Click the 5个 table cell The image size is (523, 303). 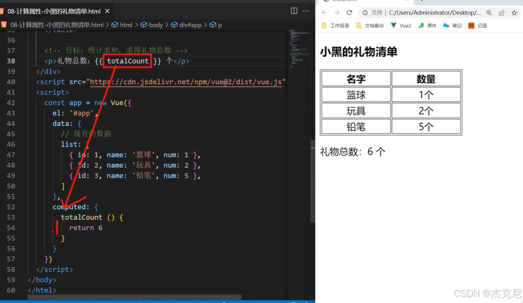[x=426, y=127]
